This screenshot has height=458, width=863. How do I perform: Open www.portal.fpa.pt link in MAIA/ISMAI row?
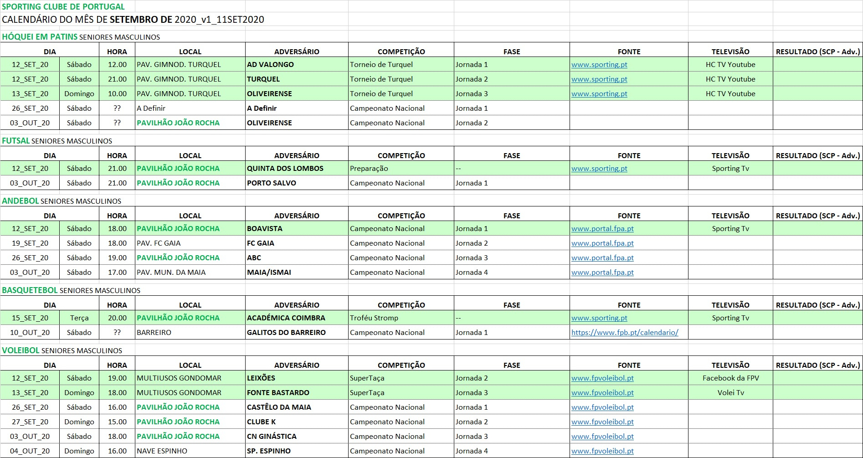tap(602, 273)
